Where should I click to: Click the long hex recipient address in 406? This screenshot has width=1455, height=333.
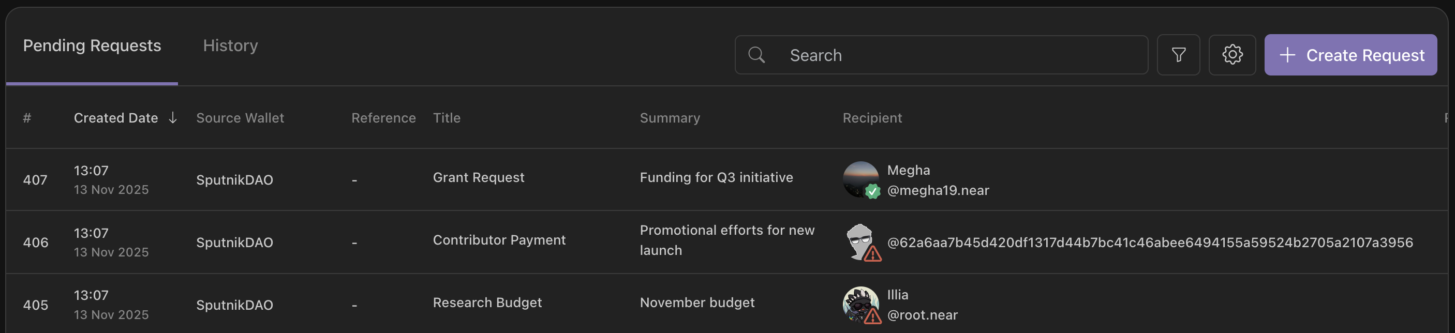click(x=1149, y=243)
